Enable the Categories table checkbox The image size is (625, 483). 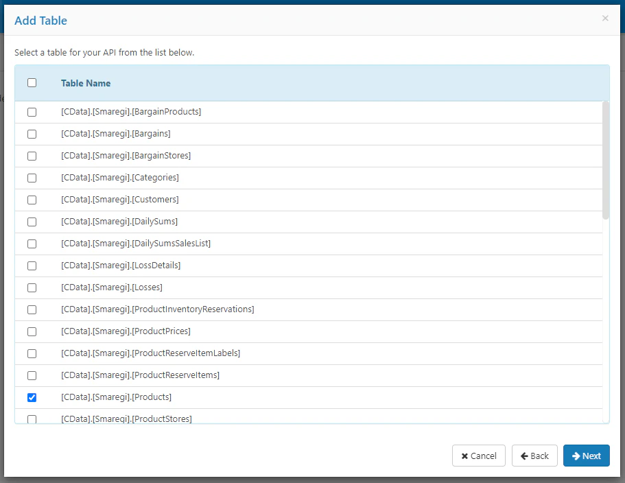click(32, 178)
